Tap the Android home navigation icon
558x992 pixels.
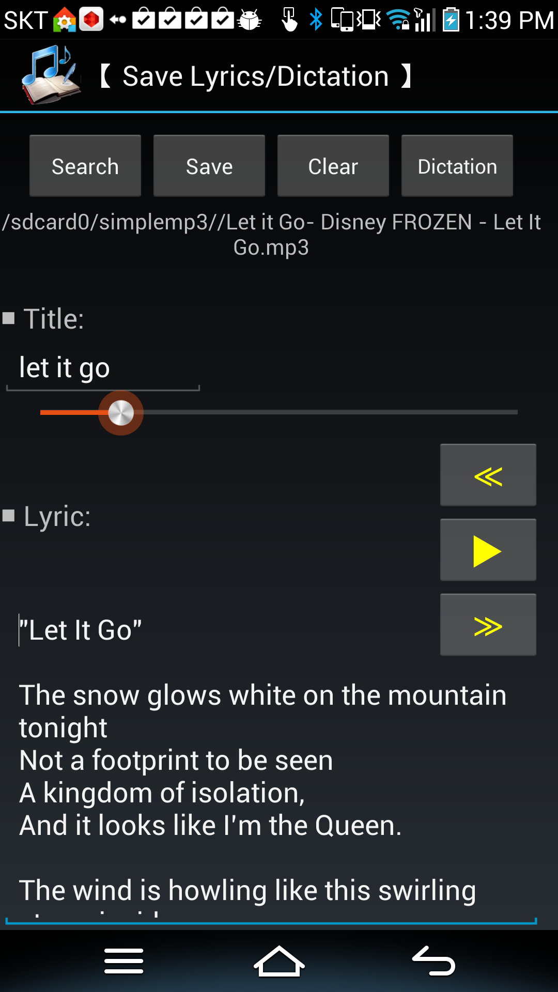(279, 962)
